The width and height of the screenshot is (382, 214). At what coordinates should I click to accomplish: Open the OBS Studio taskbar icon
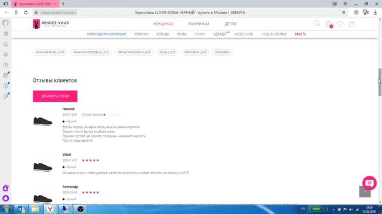point(81,209)
